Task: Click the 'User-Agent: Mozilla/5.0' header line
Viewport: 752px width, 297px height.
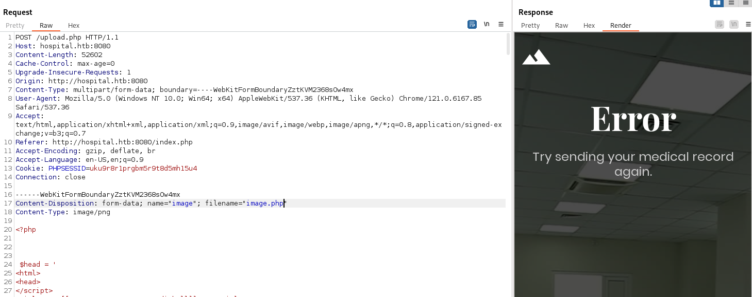Action: pos(248,99)
